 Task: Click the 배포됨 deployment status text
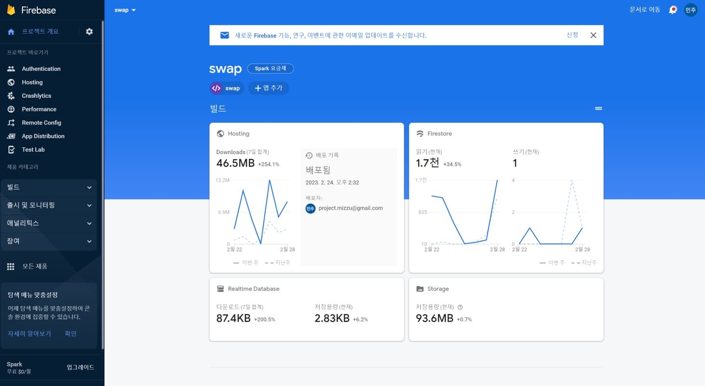pyautogui.click(x=318, y=170)
